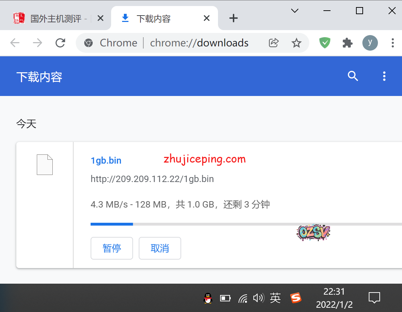Cancel the download with 取消 button
Screen dimensions: 402x312
(x=160, y=248)
